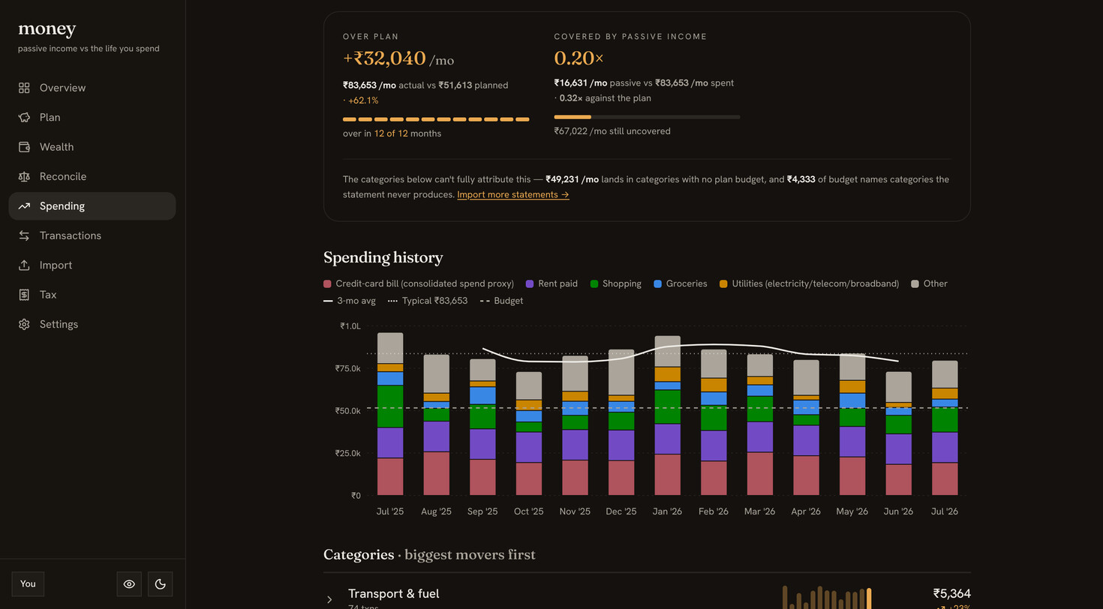Follow the Import more statements link
Image resolution: width=1103 pixels, height=609 pixels.
(x=513, y=195)
